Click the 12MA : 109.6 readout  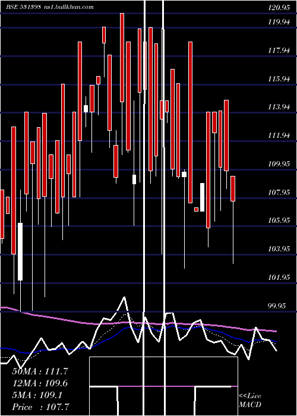pos(40,383)
